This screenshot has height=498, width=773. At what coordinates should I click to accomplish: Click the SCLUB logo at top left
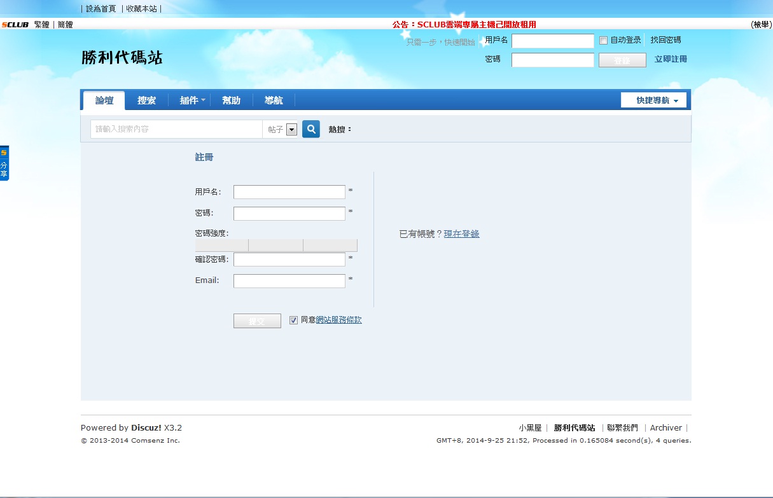click(15, 25)
